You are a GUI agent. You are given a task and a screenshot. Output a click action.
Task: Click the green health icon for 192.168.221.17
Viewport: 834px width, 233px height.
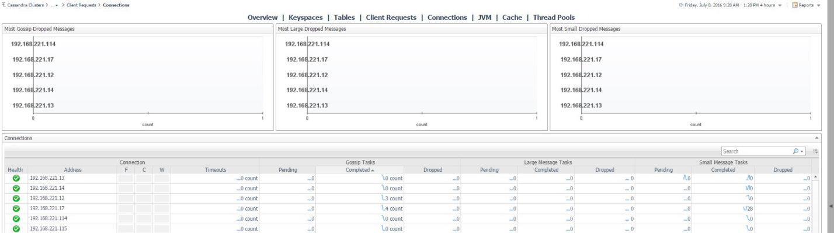point(16,208)
